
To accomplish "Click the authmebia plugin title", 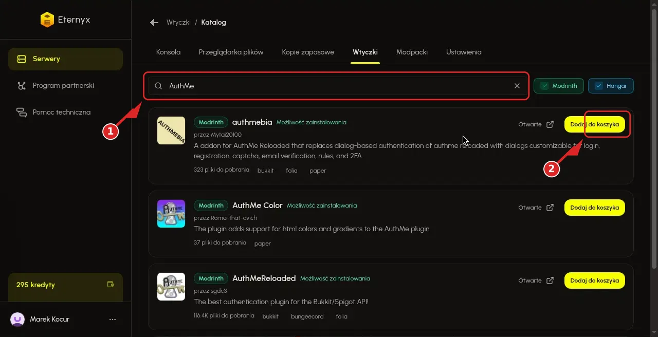I will coord(252,122).
